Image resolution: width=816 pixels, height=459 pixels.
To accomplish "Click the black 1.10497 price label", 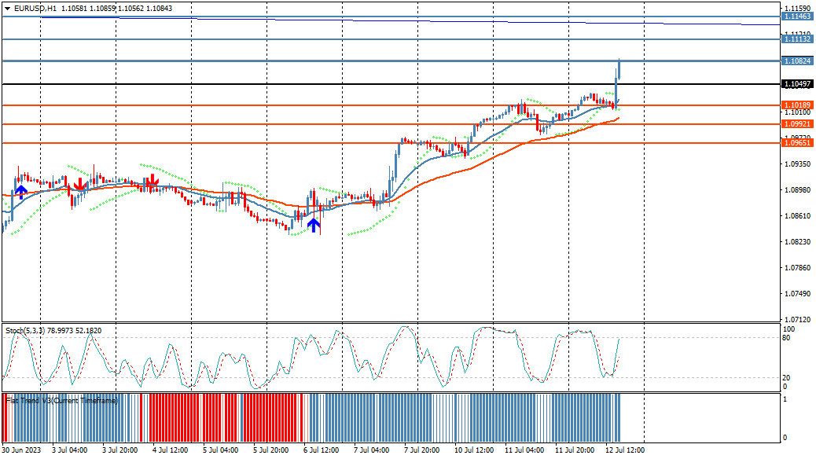I will (797, 84).
